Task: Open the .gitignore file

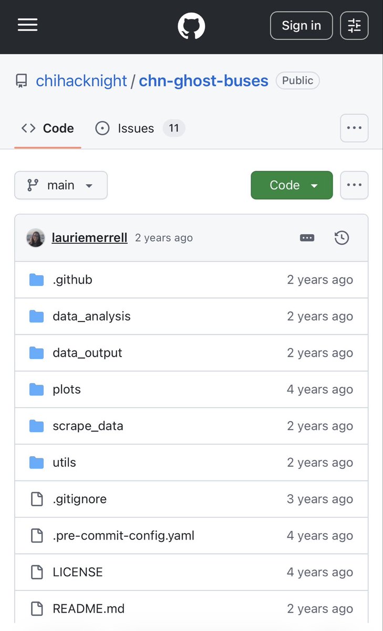Action: pos(79,499)
